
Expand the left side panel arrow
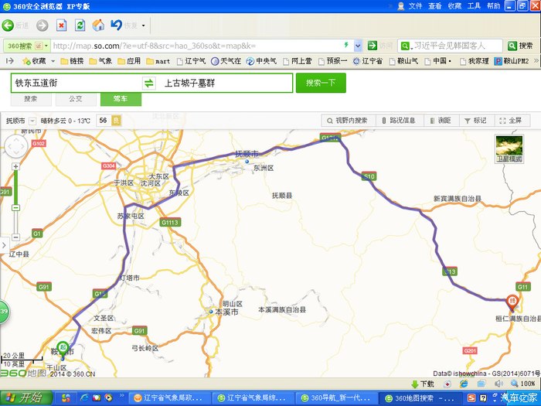click(x=4, y=245)
